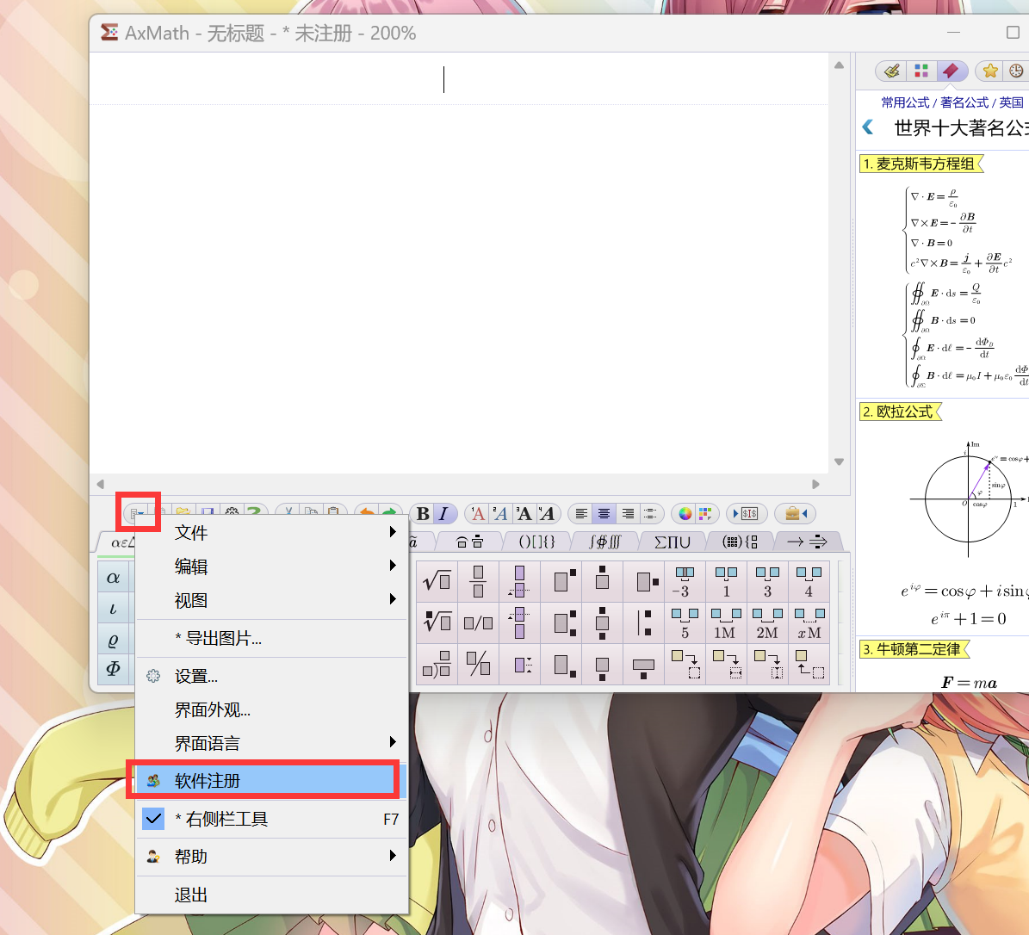Click the 常用公式 breadcrumb link
1029x935 pixels.
pyautogui.click(x=905, y=102)
